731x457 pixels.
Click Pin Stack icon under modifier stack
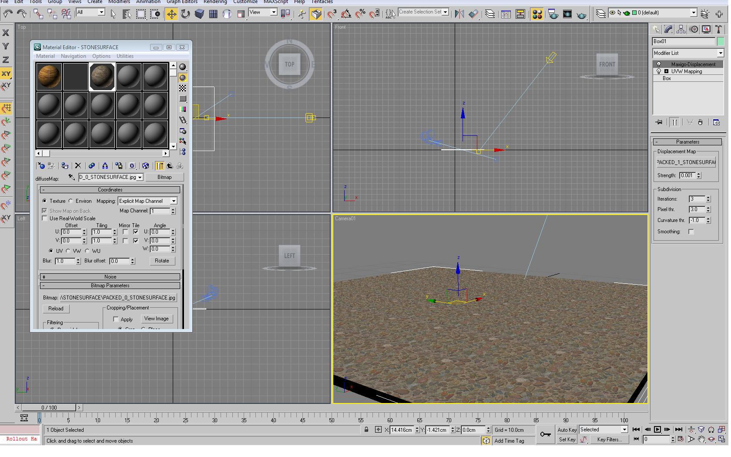[659, 122]
